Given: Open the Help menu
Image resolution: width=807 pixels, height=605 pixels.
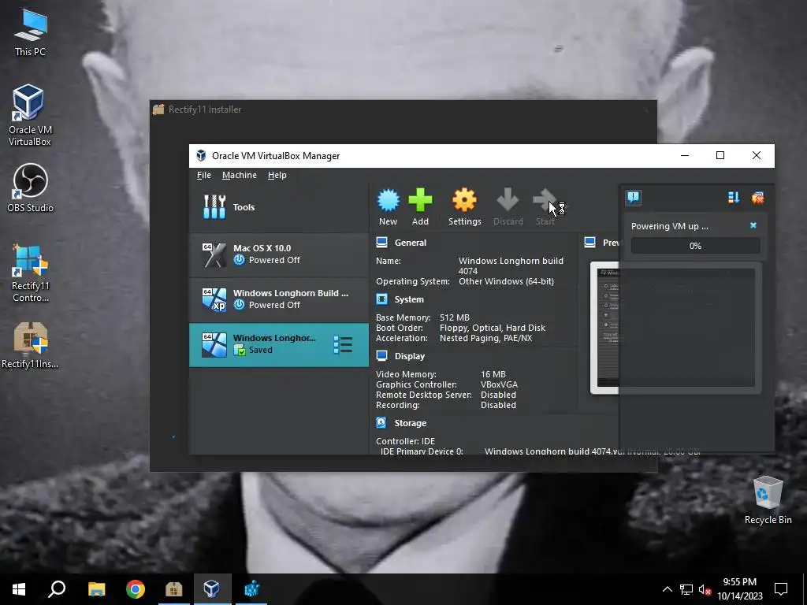Looking at the screenshot, I should (277, 175).
